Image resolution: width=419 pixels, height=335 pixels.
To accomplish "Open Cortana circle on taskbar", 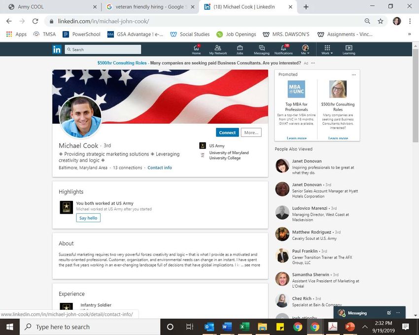I will coord(170,327).
